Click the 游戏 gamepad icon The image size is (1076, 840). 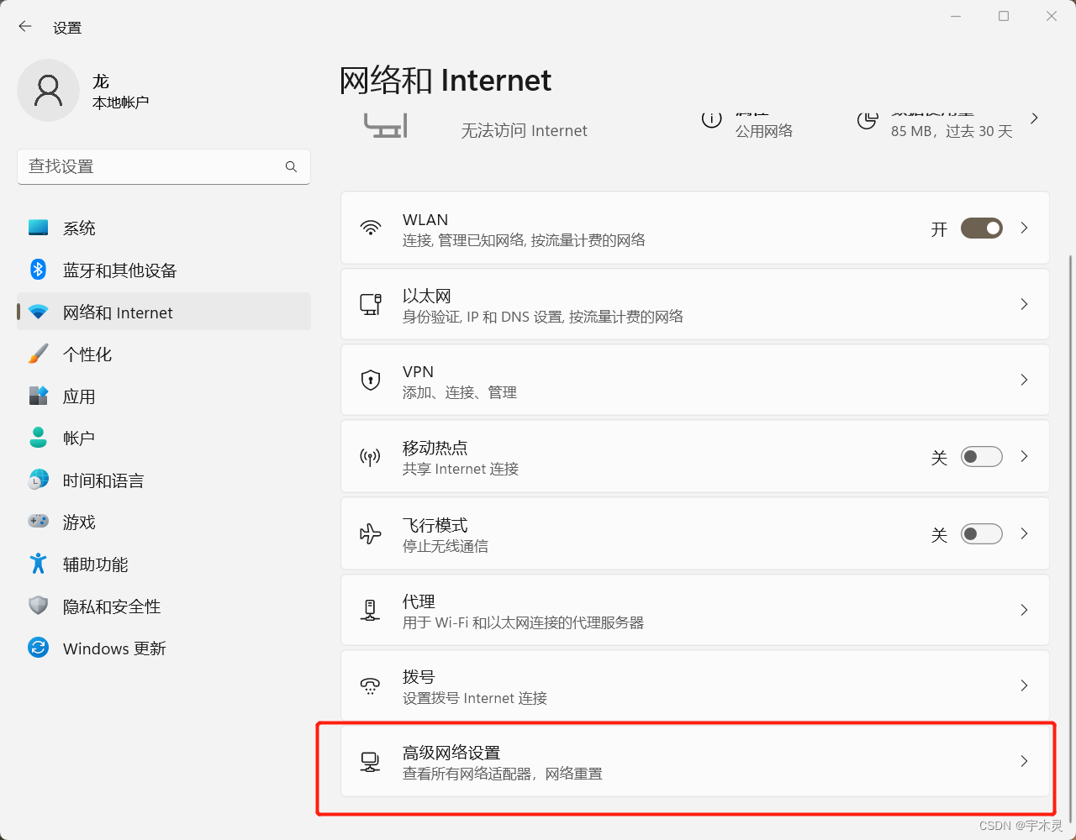(x=38, y=522)
